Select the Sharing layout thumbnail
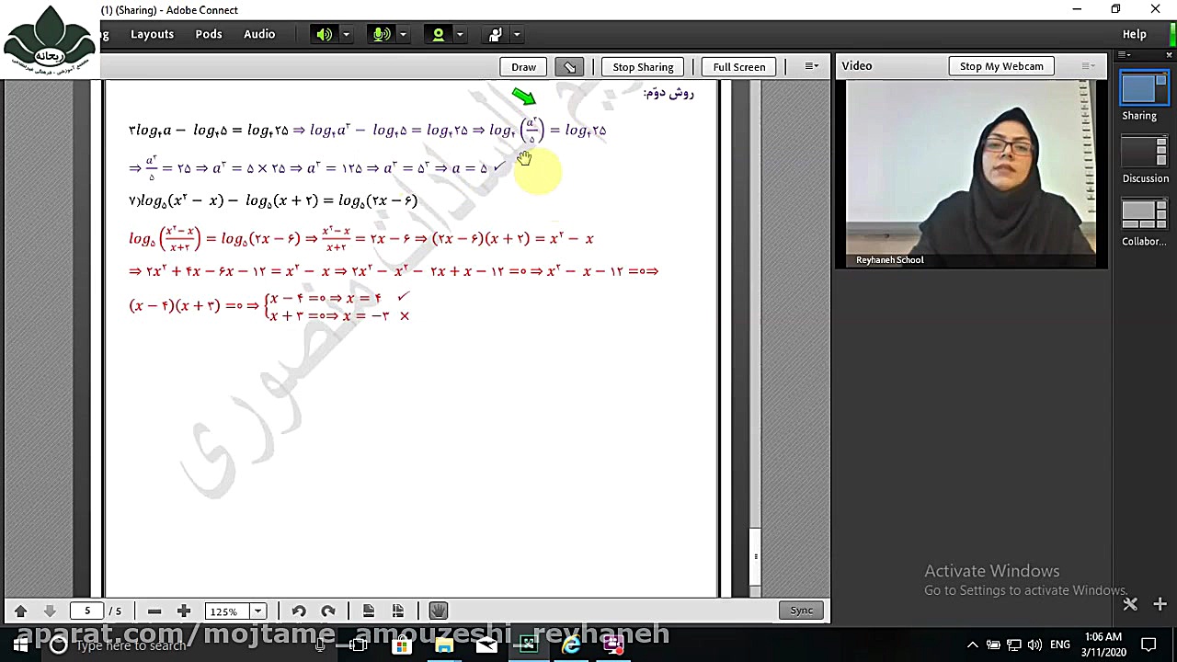 tap(1143, 89)
